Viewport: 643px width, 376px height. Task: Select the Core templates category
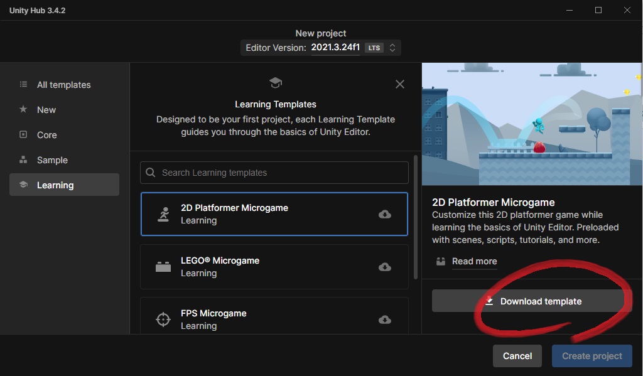[x=64, y=134]
